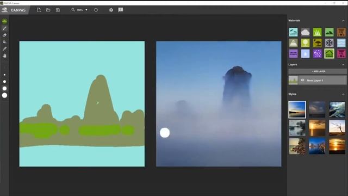This screenshot has height=196, width=348.
Task: Click the NVIDIA Canvas logo
Action: click(4, 10)
